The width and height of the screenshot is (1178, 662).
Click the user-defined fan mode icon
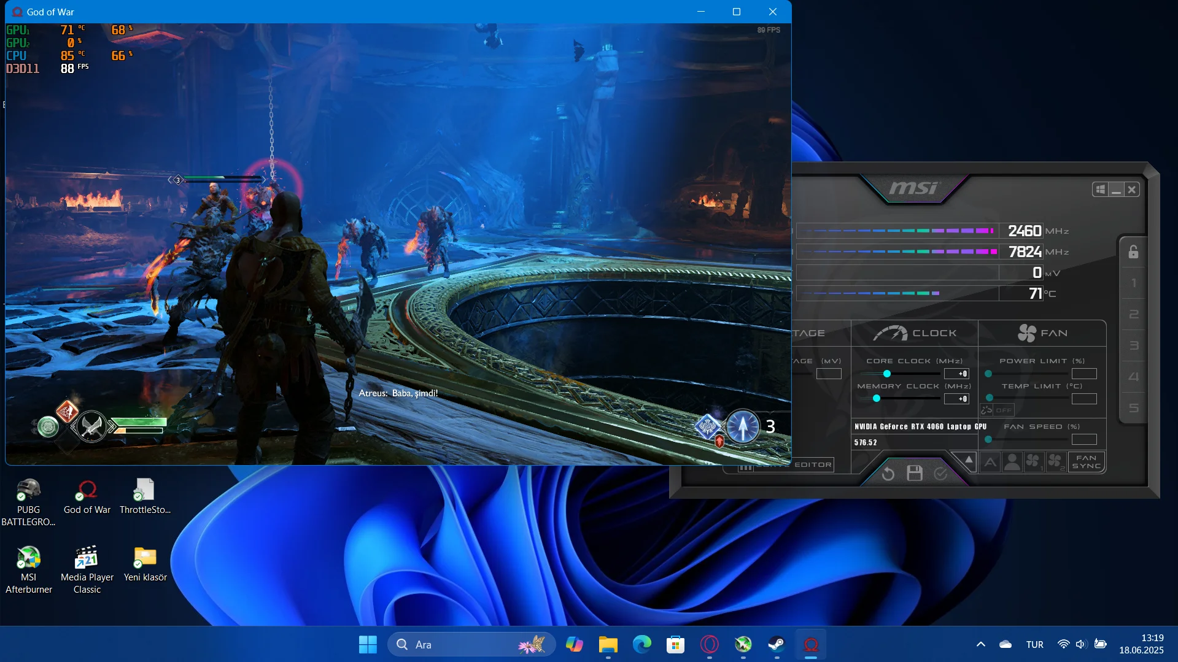pos(1012,462)
